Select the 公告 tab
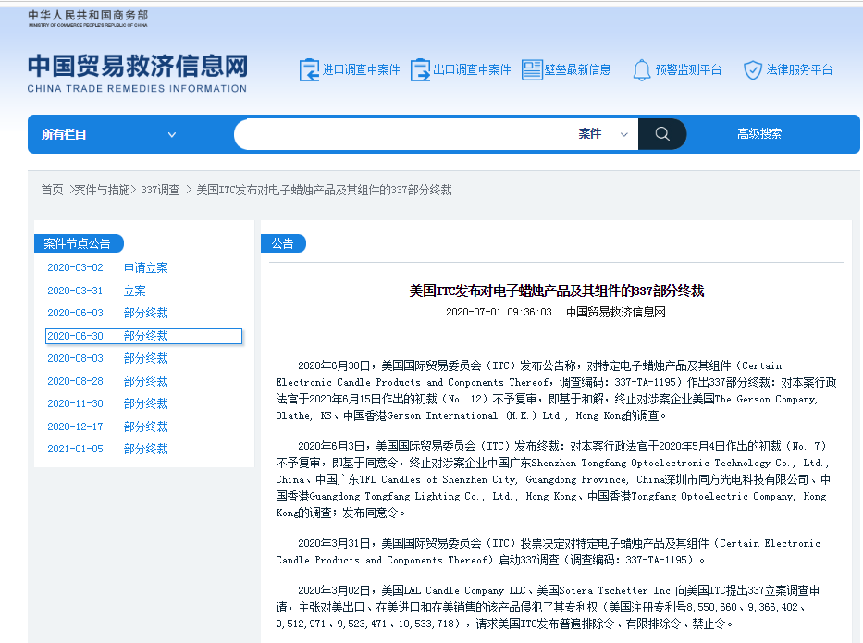 [x=282, y=243]
